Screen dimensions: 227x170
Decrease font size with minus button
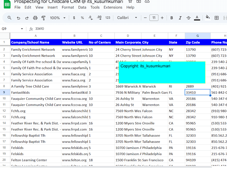[x=145, y=18]
